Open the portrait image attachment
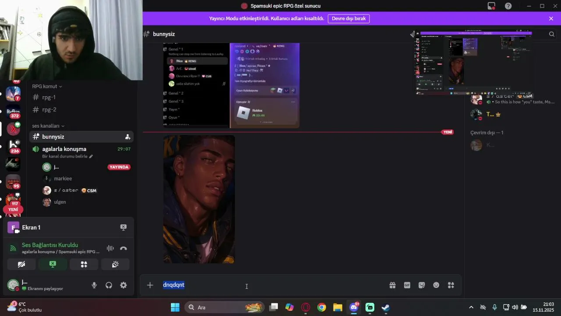Screen dimensions: 561x316 click(x=199, y=199)
